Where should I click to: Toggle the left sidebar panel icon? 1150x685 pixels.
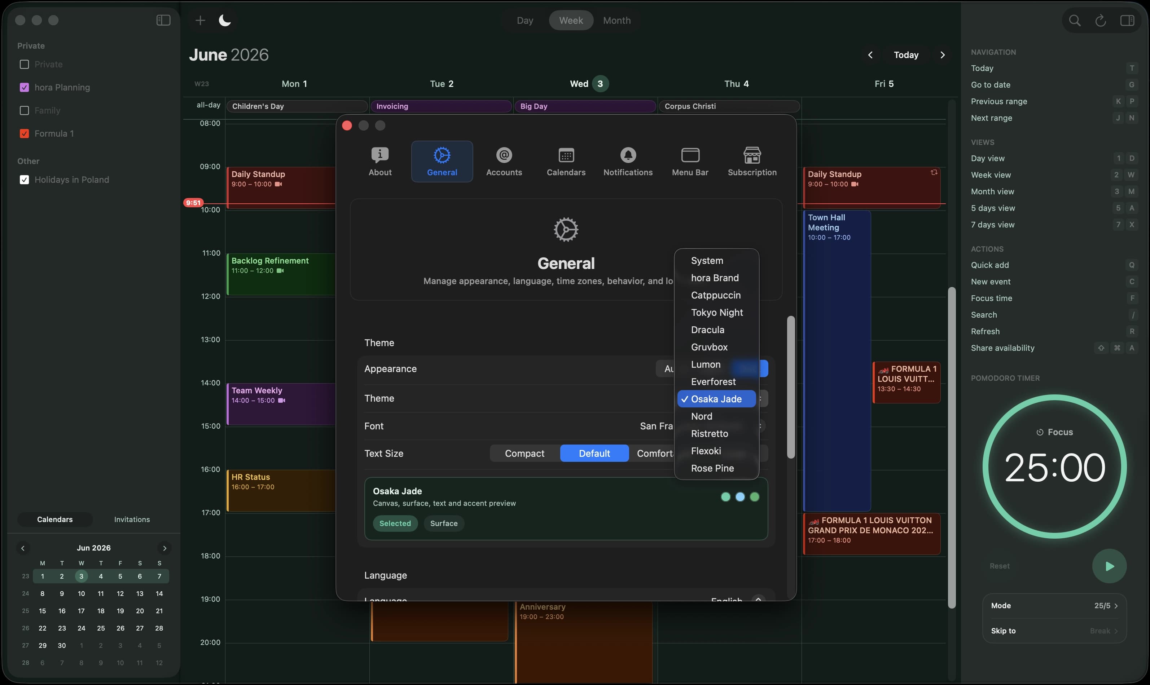coord(163,20)
